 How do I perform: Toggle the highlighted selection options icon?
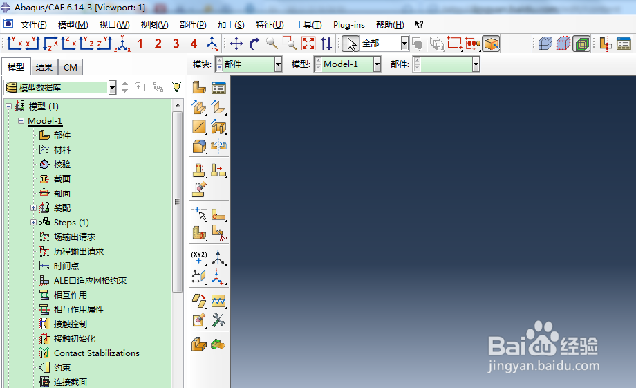coord(492,44)
